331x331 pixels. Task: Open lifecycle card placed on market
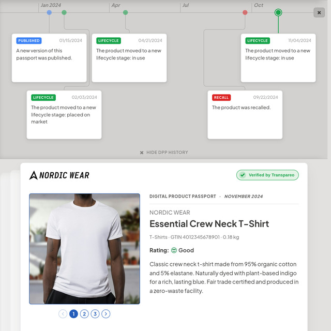coord(64,115)
